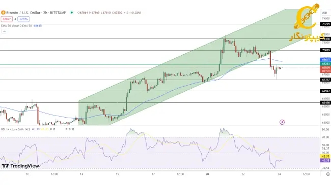The width and height of the screenshot is (331, 185).
Task: Click the red 67859 current price label
Action: click(326, 68)
